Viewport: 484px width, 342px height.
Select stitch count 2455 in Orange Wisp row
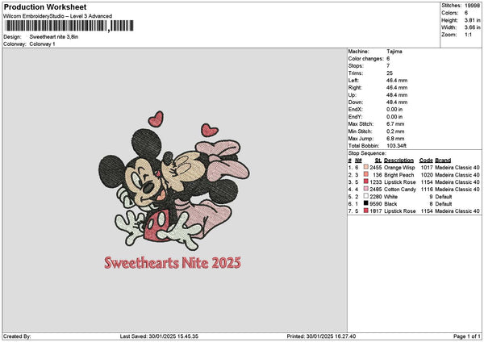[376, 168]
